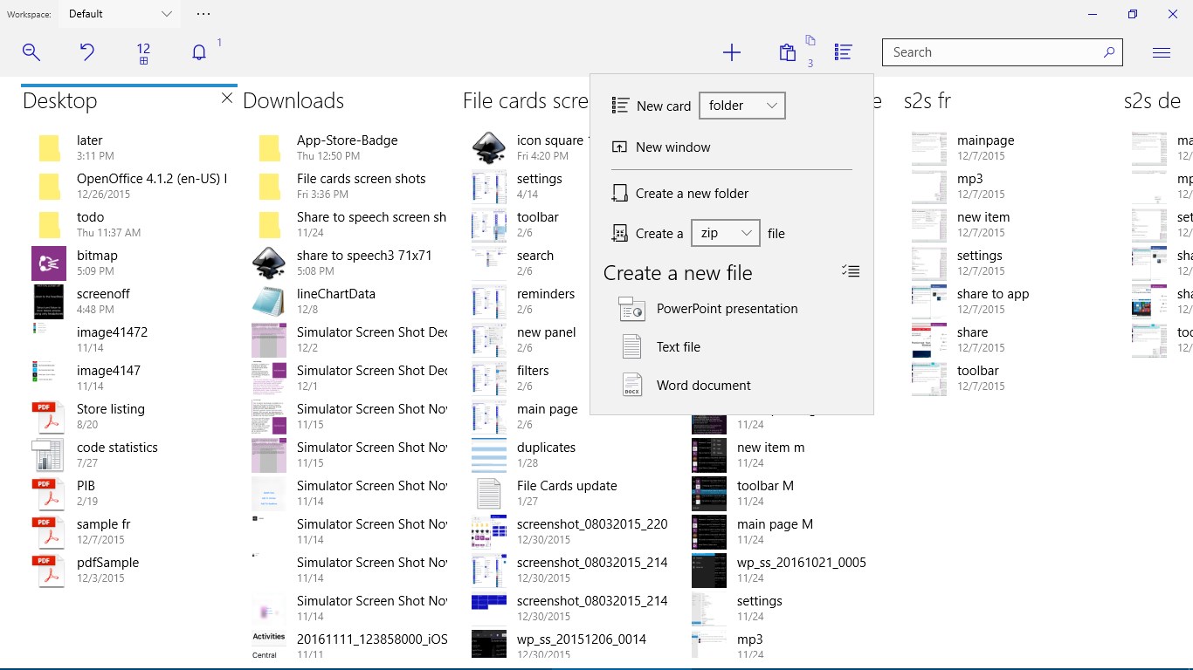This screenshot has width=1193, height=670.
Task: Click the undo arrow icon
Action: (87, 52)
